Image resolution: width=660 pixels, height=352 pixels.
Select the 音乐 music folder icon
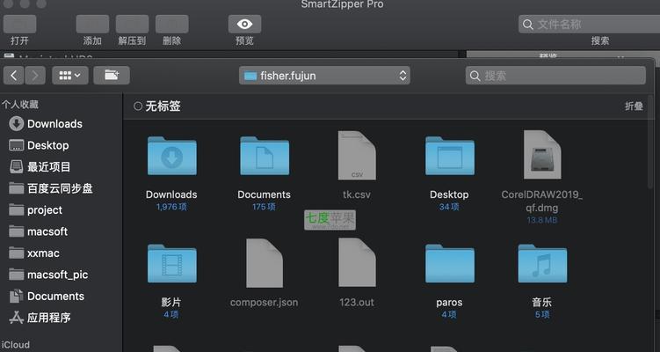click(x=542, y=263)
